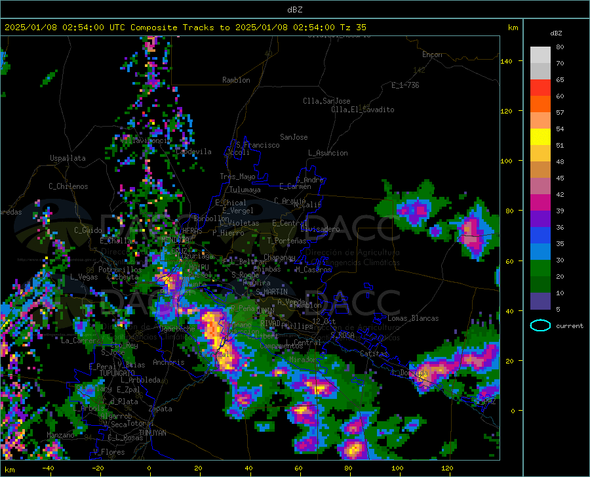Click the slate 5-10 dBZ legend swatch
This screenshot has width=590, height=477.
[540, 301]
